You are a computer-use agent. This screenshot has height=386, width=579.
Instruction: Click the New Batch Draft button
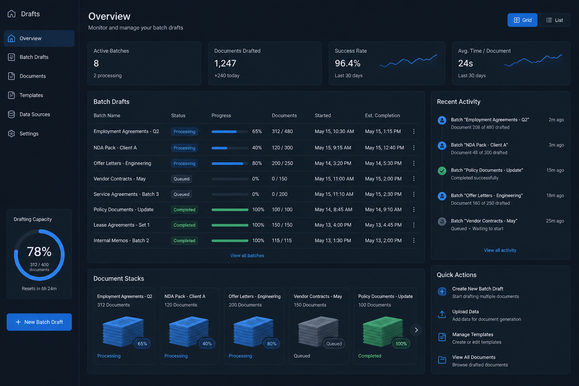[x=39, y=322]
